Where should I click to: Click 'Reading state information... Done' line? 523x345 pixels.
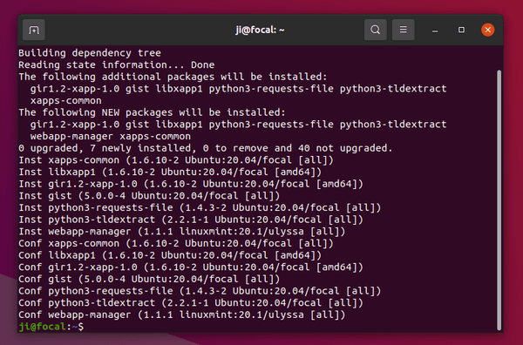(x=117, y=65)
